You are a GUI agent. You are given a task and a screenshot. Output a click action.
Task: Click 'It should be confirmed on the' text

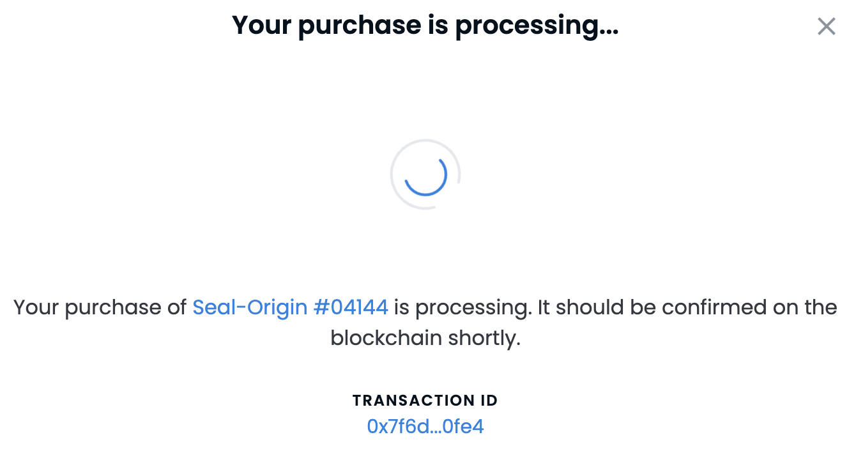687,307
